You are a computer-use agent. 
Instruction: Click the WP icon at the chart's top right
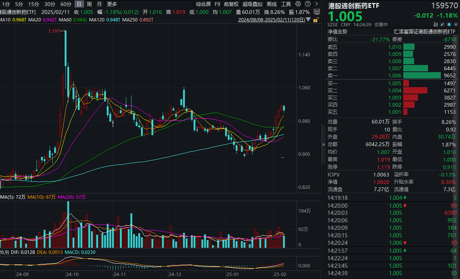(x=317, y=12)
